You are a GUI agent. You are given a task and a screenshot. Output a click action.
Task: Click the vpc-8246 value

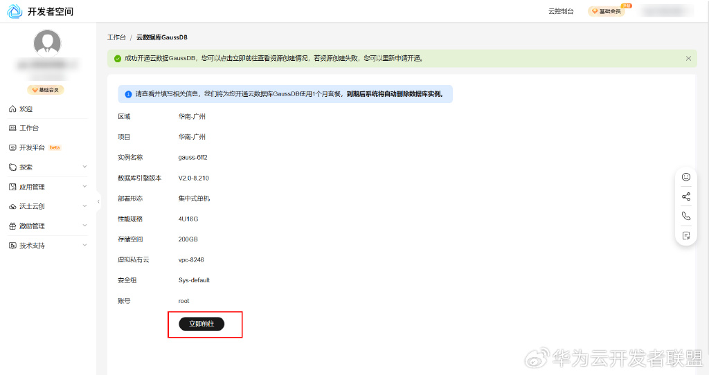[x=191, y=259]
